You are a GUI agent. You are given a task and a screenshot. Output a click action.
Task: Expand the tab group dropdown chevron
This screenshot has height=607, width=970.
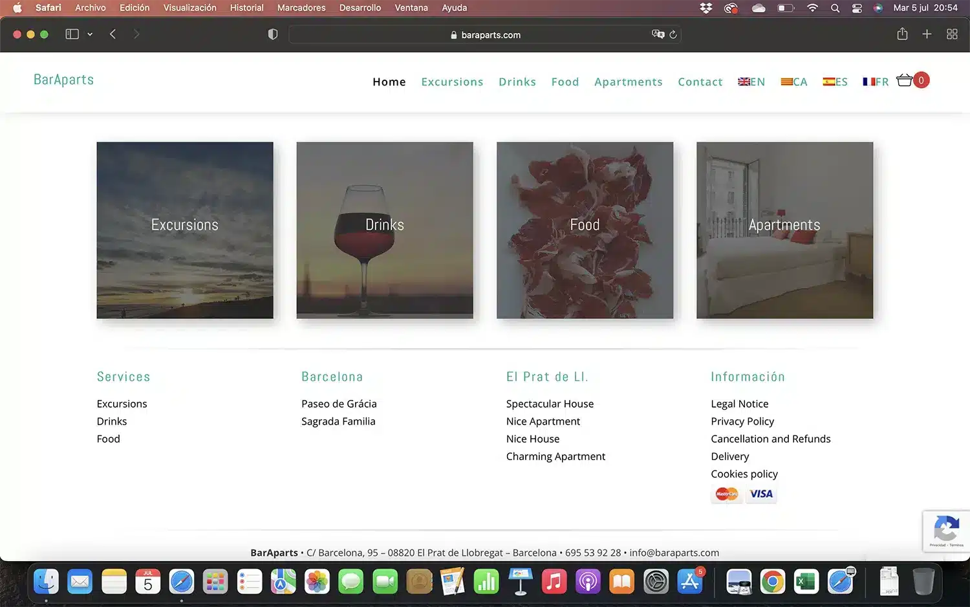point(90,34)
